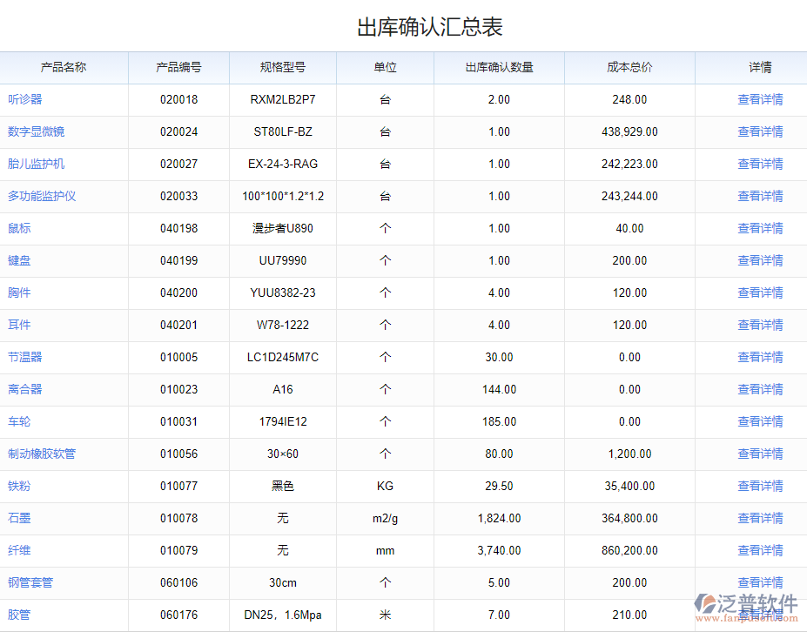Screen dimensions: 807x632
Task: Click the 胸件 product link
Action: [x=19, y=292]
